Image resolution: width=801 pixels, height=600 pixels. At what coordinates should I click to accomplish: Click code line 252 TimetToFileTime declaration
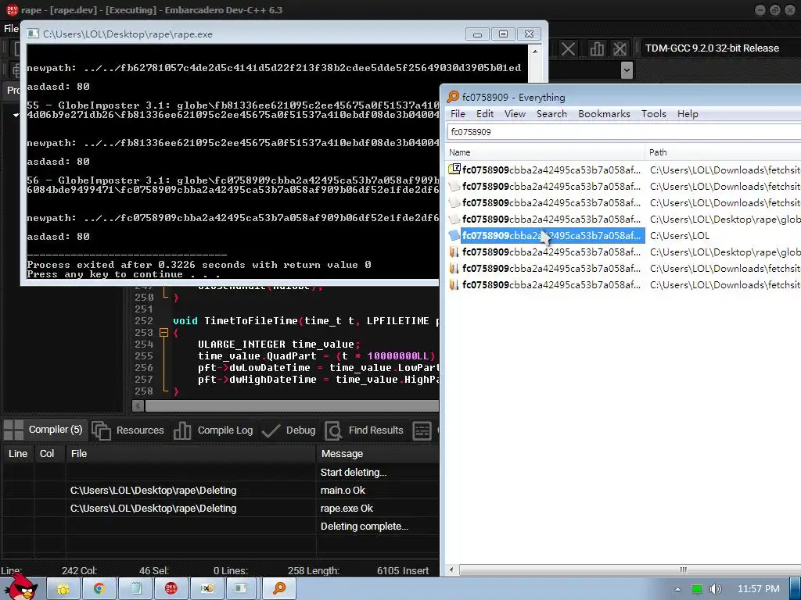pos(306,321)
